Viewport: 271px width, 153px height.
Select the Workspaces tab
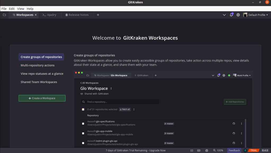coord(23,15)
